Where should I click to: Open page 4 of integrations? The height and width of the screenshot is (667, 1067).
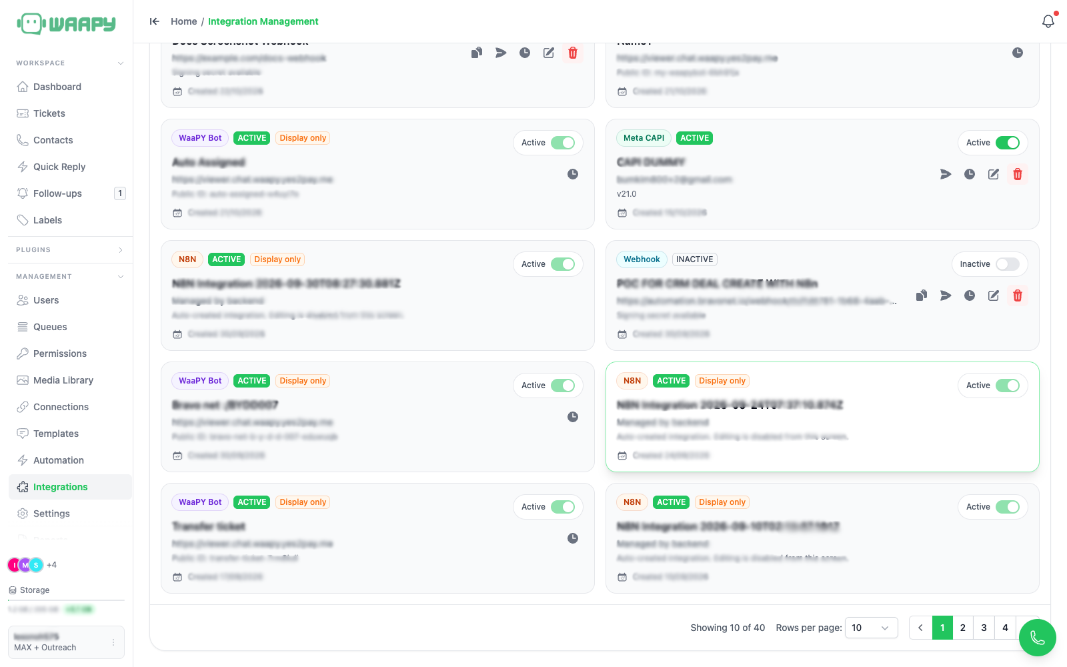click(x=1005, y=628)
